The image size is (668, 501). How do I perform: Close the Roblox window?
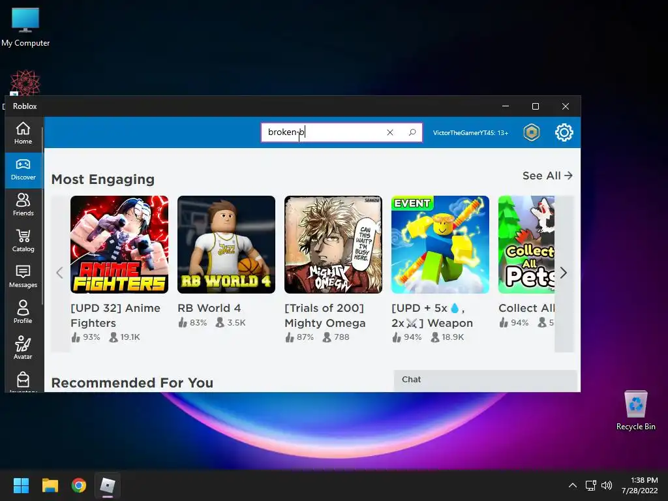(566, 106)
